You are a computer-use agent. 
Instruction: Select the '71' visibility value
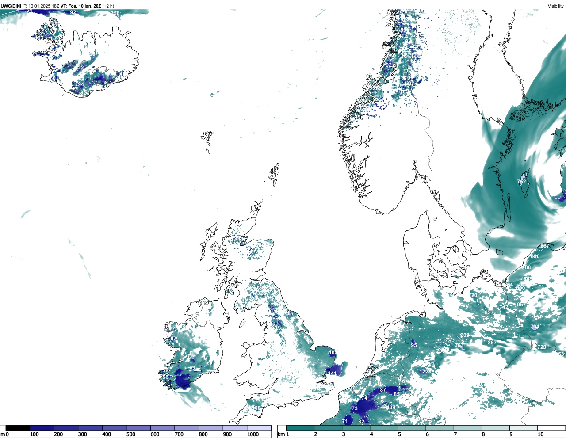point(345,421)
